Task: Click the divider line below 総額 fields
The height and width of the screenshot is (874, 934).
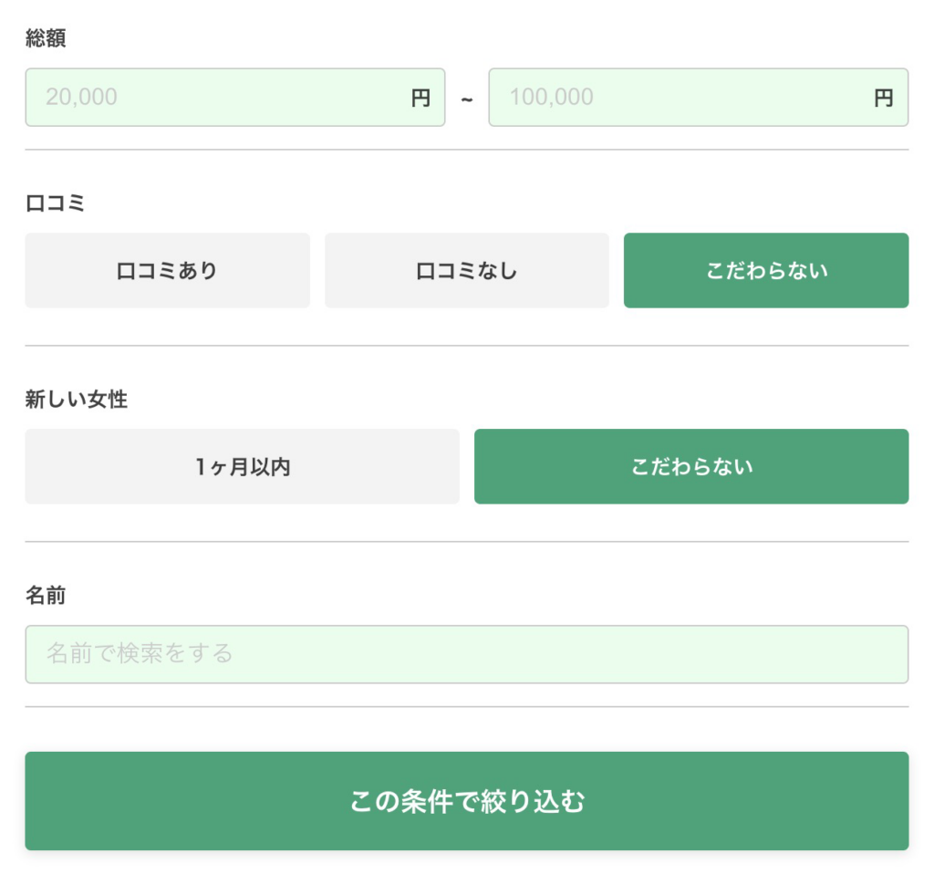Action: [x=467, y=150]
